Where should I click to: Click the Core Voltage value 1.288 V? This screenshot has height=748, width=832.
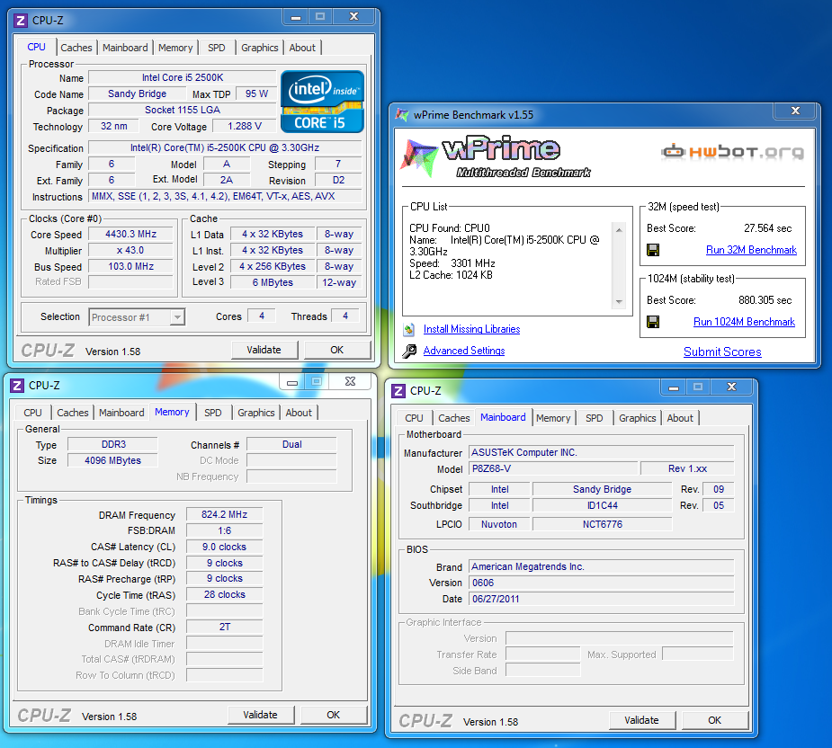(x=245, y=126)
